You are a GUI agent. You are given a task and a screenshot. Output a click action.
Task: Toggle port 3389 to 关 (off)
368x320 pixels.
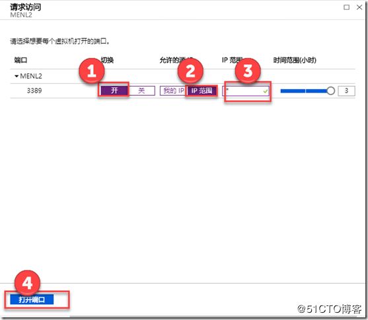point(141,91)
